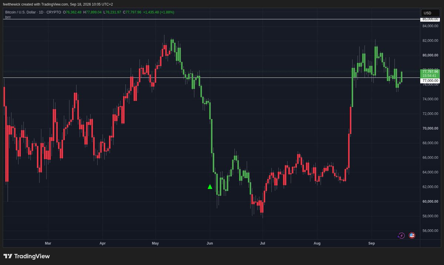This screenshot has height=265, width=444.
Task: Click the 70,000.00 price axis label
Action: (430, 128)
